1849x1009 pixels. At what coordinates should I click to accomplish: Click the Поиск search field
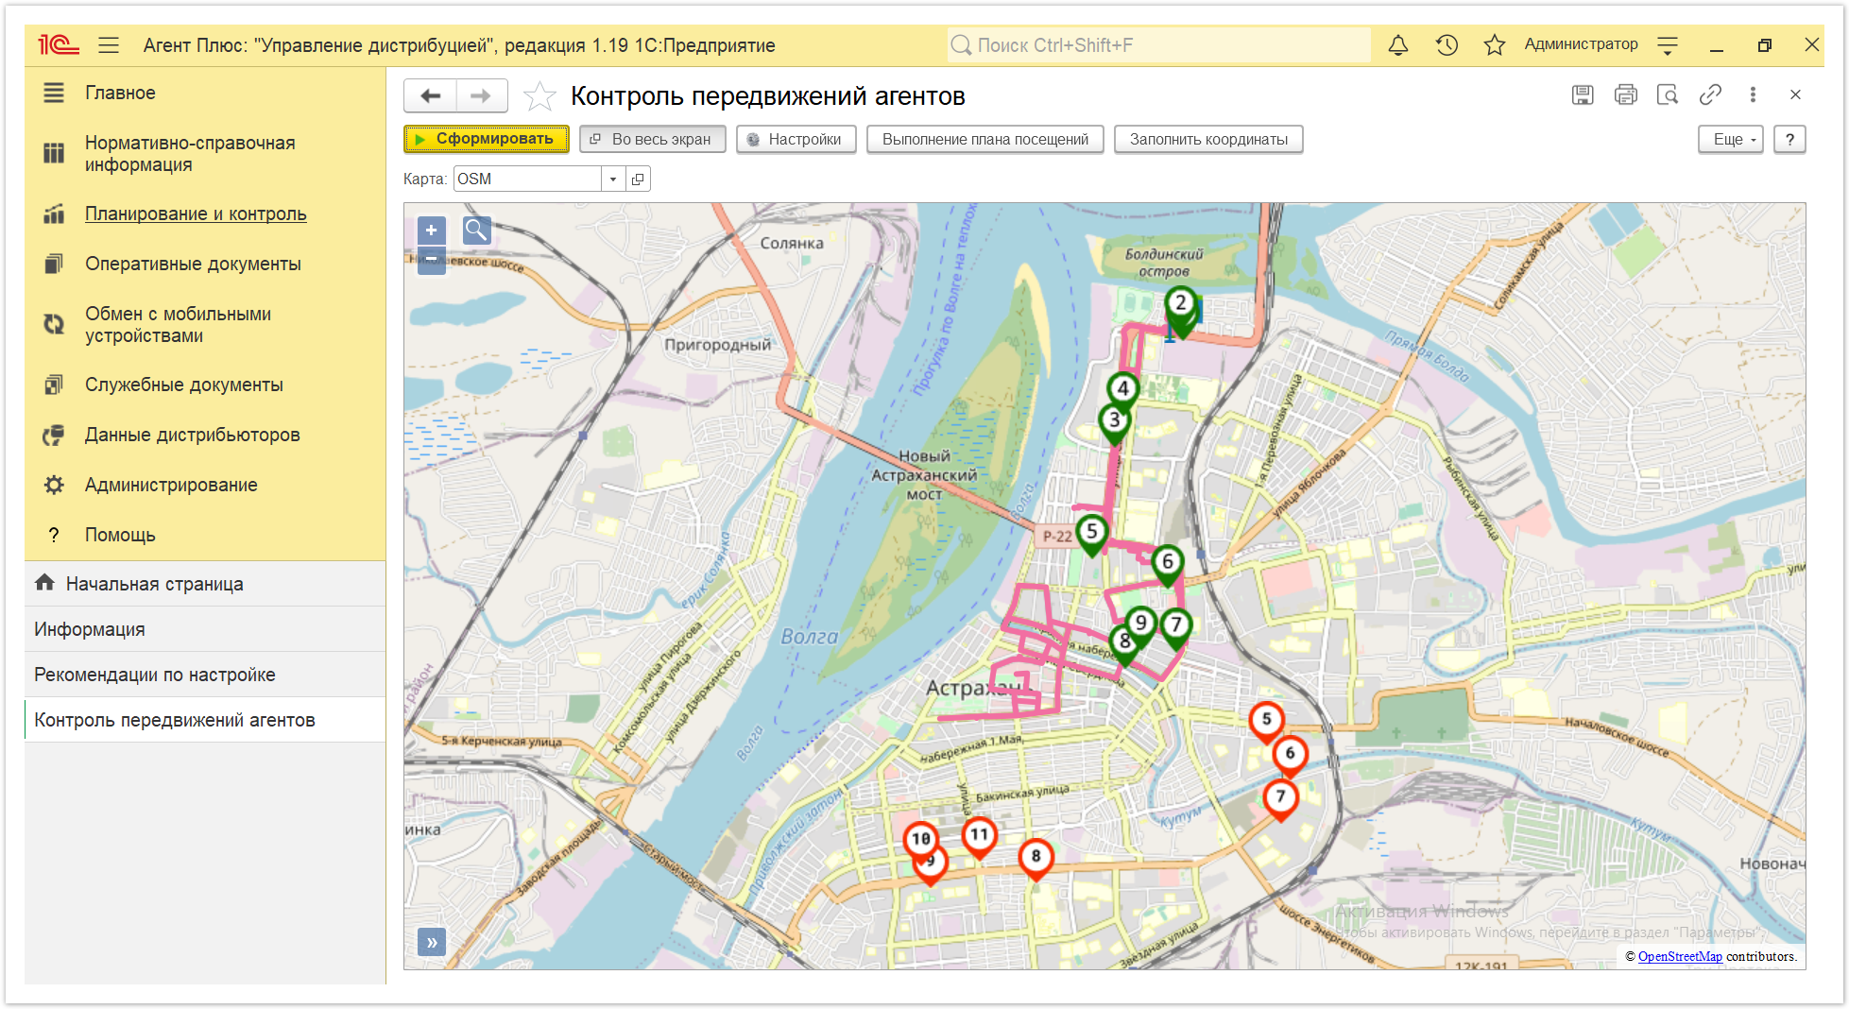[x=1158, y=44]
